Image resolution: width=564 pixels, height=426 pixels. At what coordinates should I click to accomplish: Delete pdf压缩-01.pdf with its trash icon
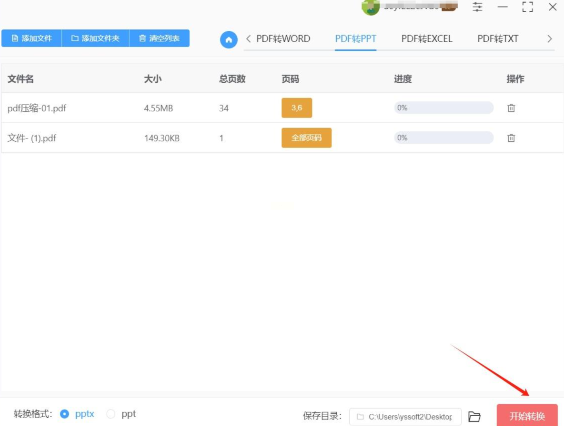[511, 108]
